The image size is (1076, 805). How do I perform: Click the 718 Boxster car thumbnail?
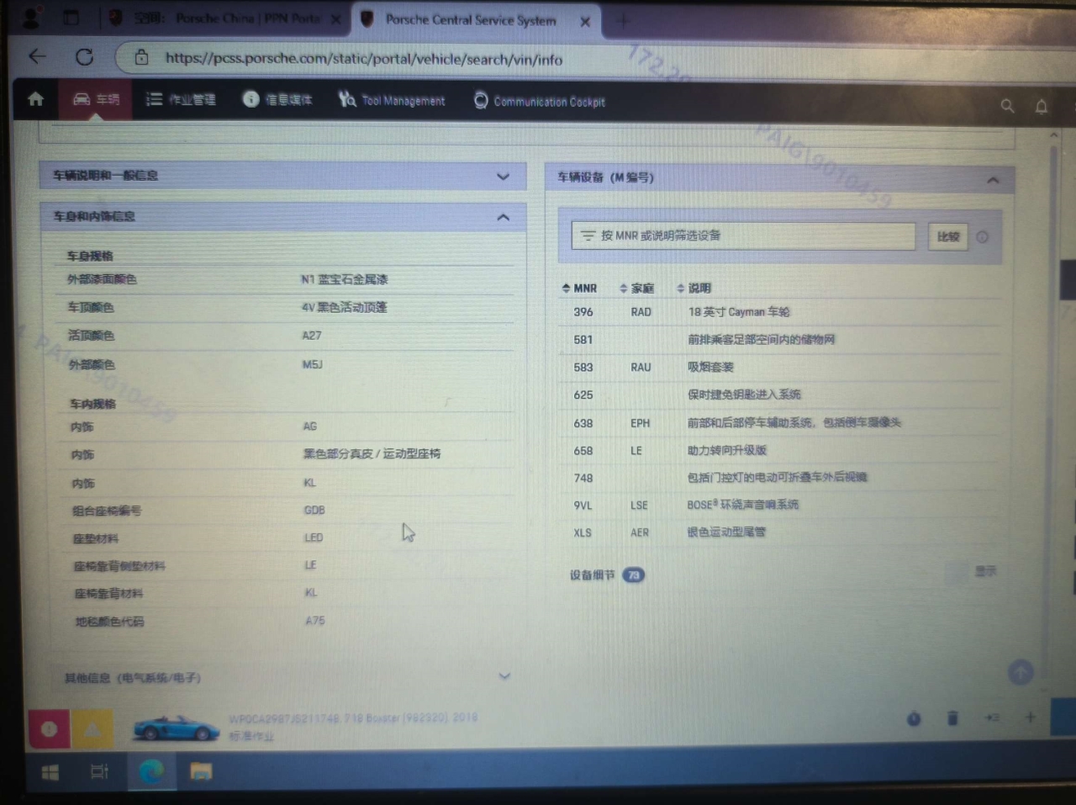click(176, 728)
